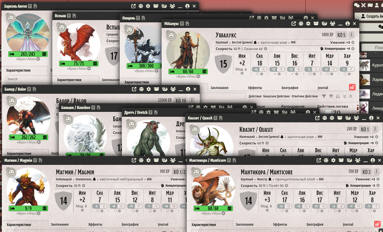This screenshot has width=383, height=232.
Task: Configure Мантикора speed gear icon
Action: click(x=287, y=186)
